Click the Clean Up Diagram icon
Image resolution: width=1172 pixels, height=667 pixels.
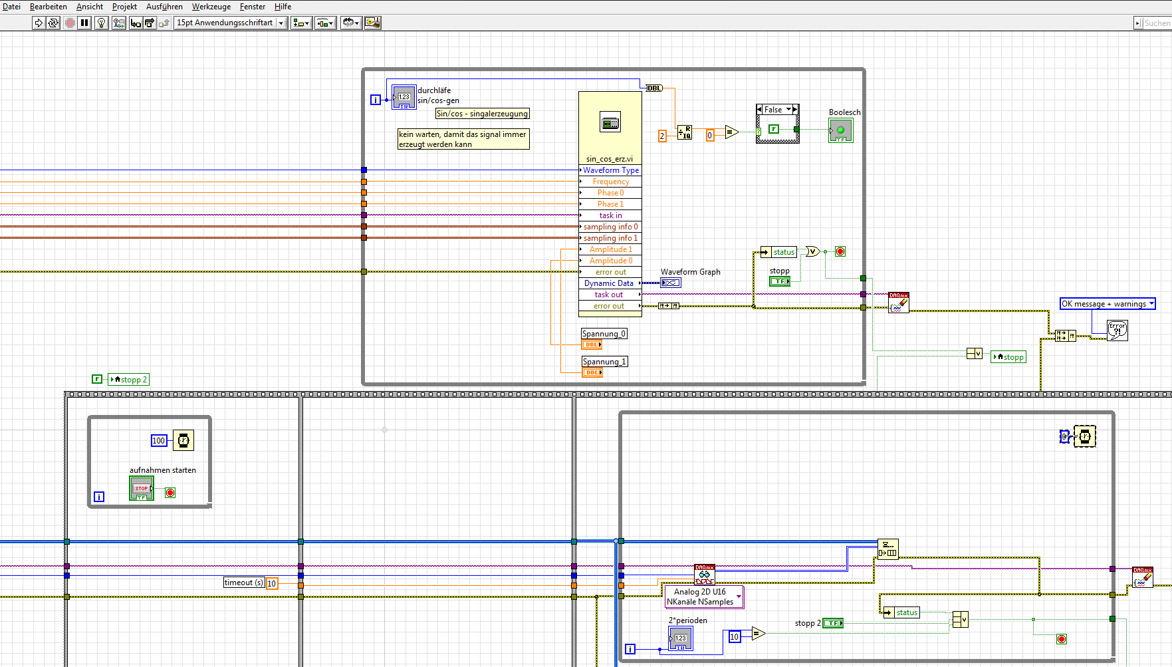(373, 23)
